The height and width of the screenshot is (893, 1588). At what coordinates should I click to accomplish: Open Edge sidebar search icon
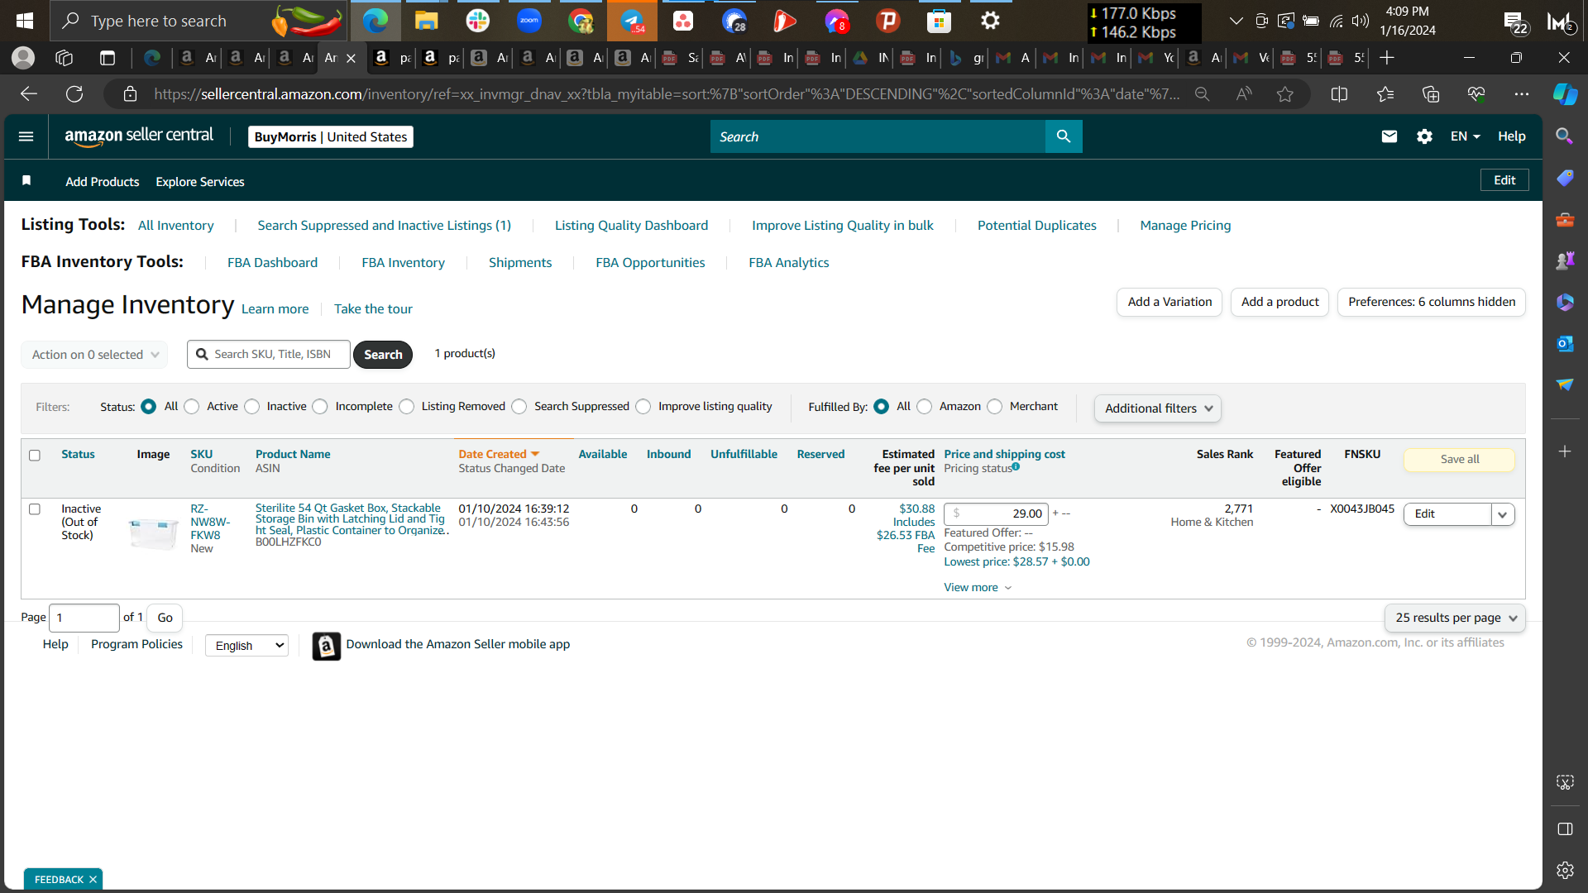click(1565, 136)
